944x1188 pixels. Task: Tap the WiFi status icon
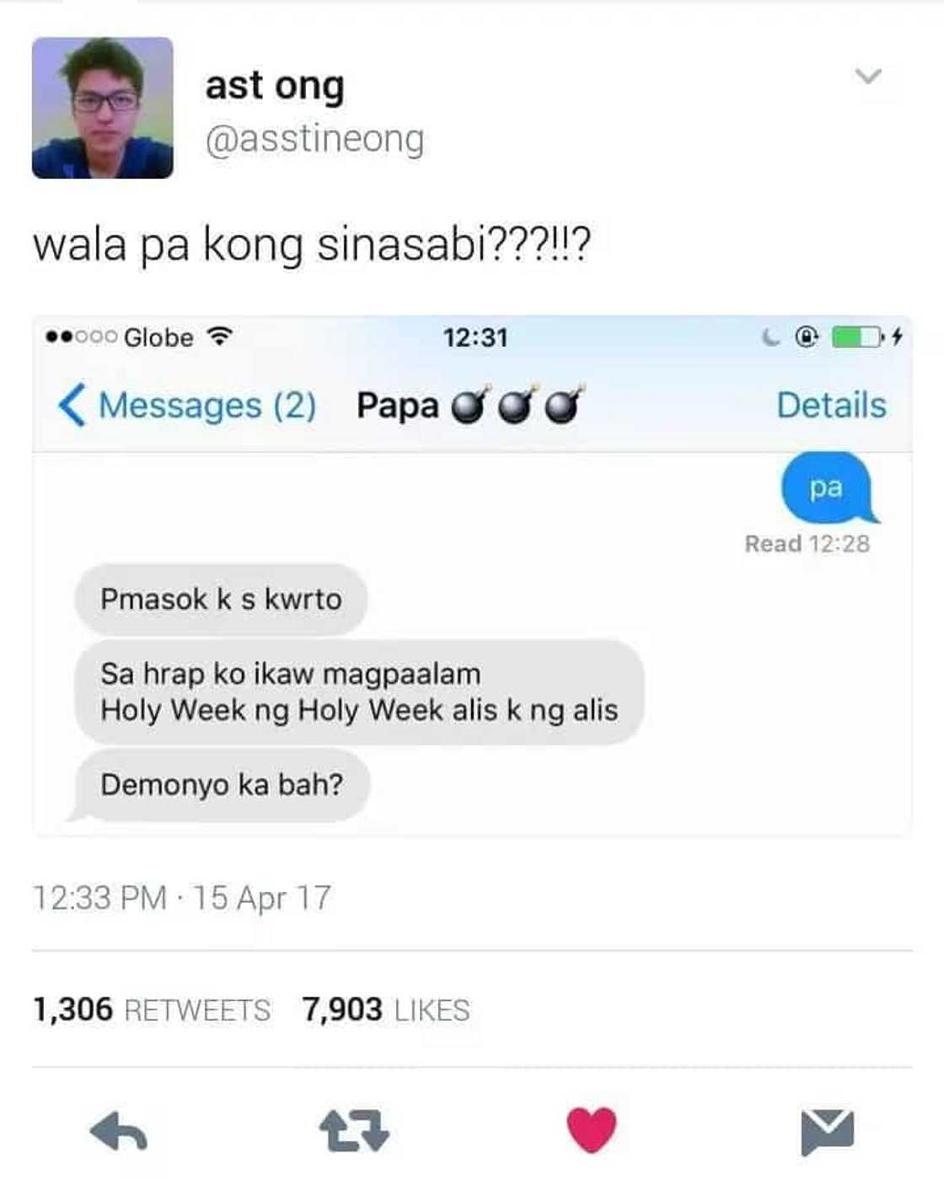219,337
